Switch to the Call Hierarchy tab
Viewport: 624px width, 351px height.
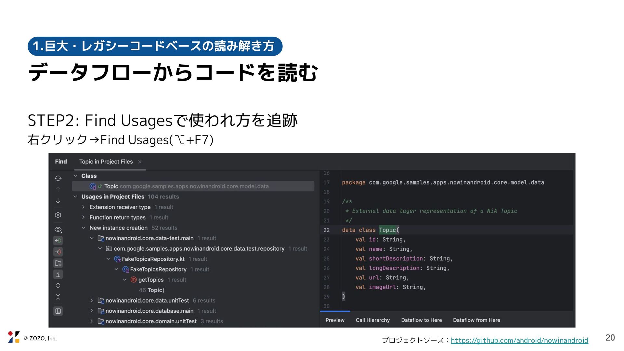[373, 320]
